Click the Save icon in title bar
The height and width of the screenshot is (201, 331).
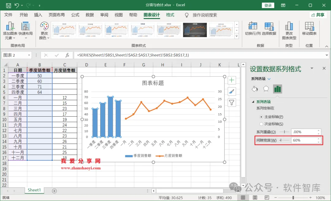point(9,5)
